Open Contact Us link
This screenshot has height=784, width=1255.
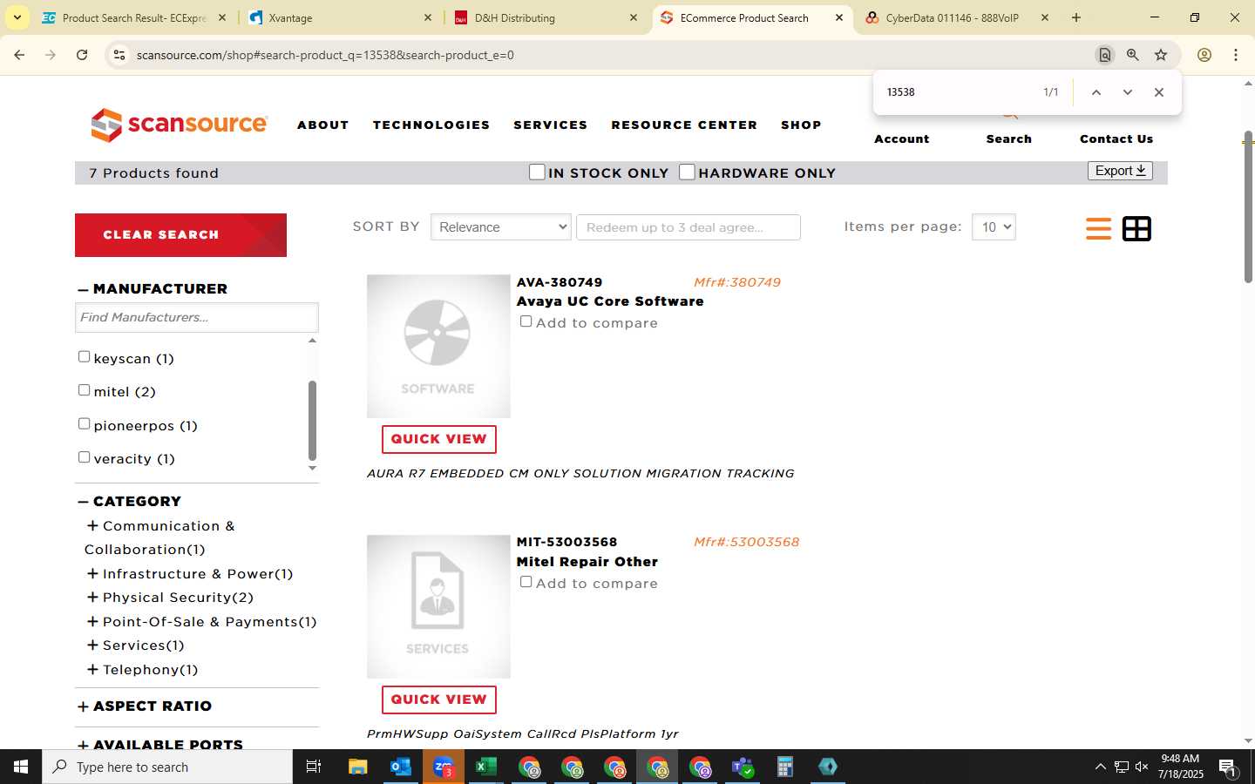pos(1116,139)
